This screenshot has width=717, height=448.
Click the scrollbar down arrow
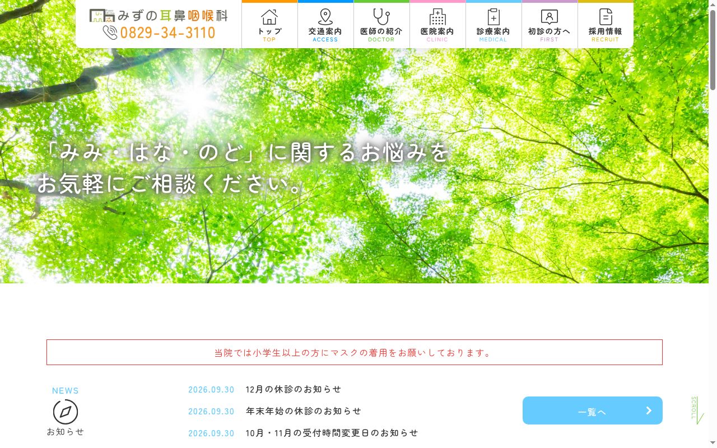[713, 444]
